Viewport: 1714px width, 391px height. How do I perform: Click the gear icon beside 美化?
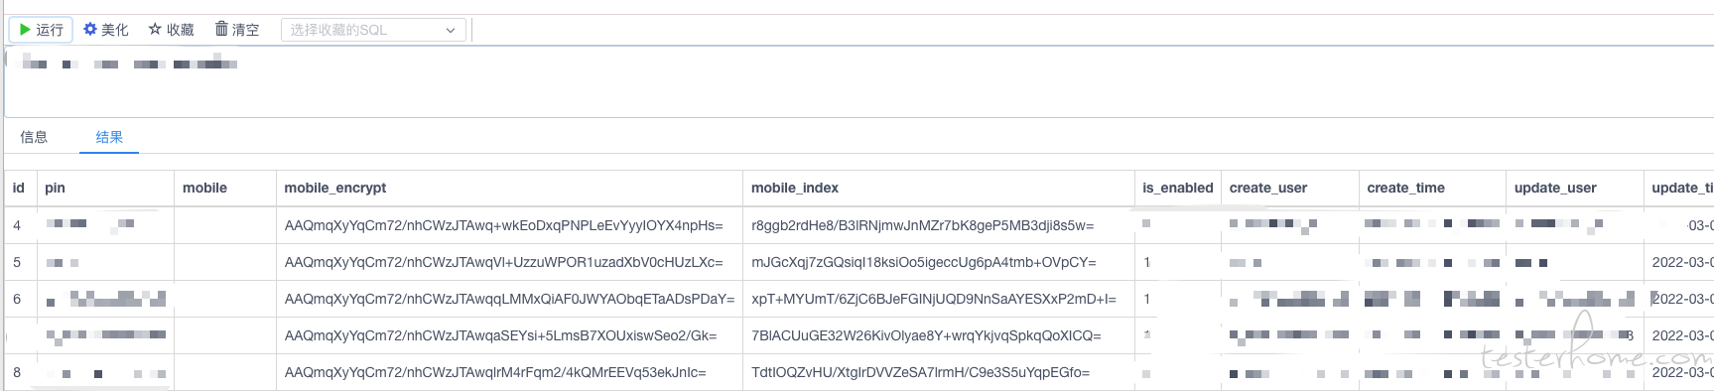(x=90, y=30)
